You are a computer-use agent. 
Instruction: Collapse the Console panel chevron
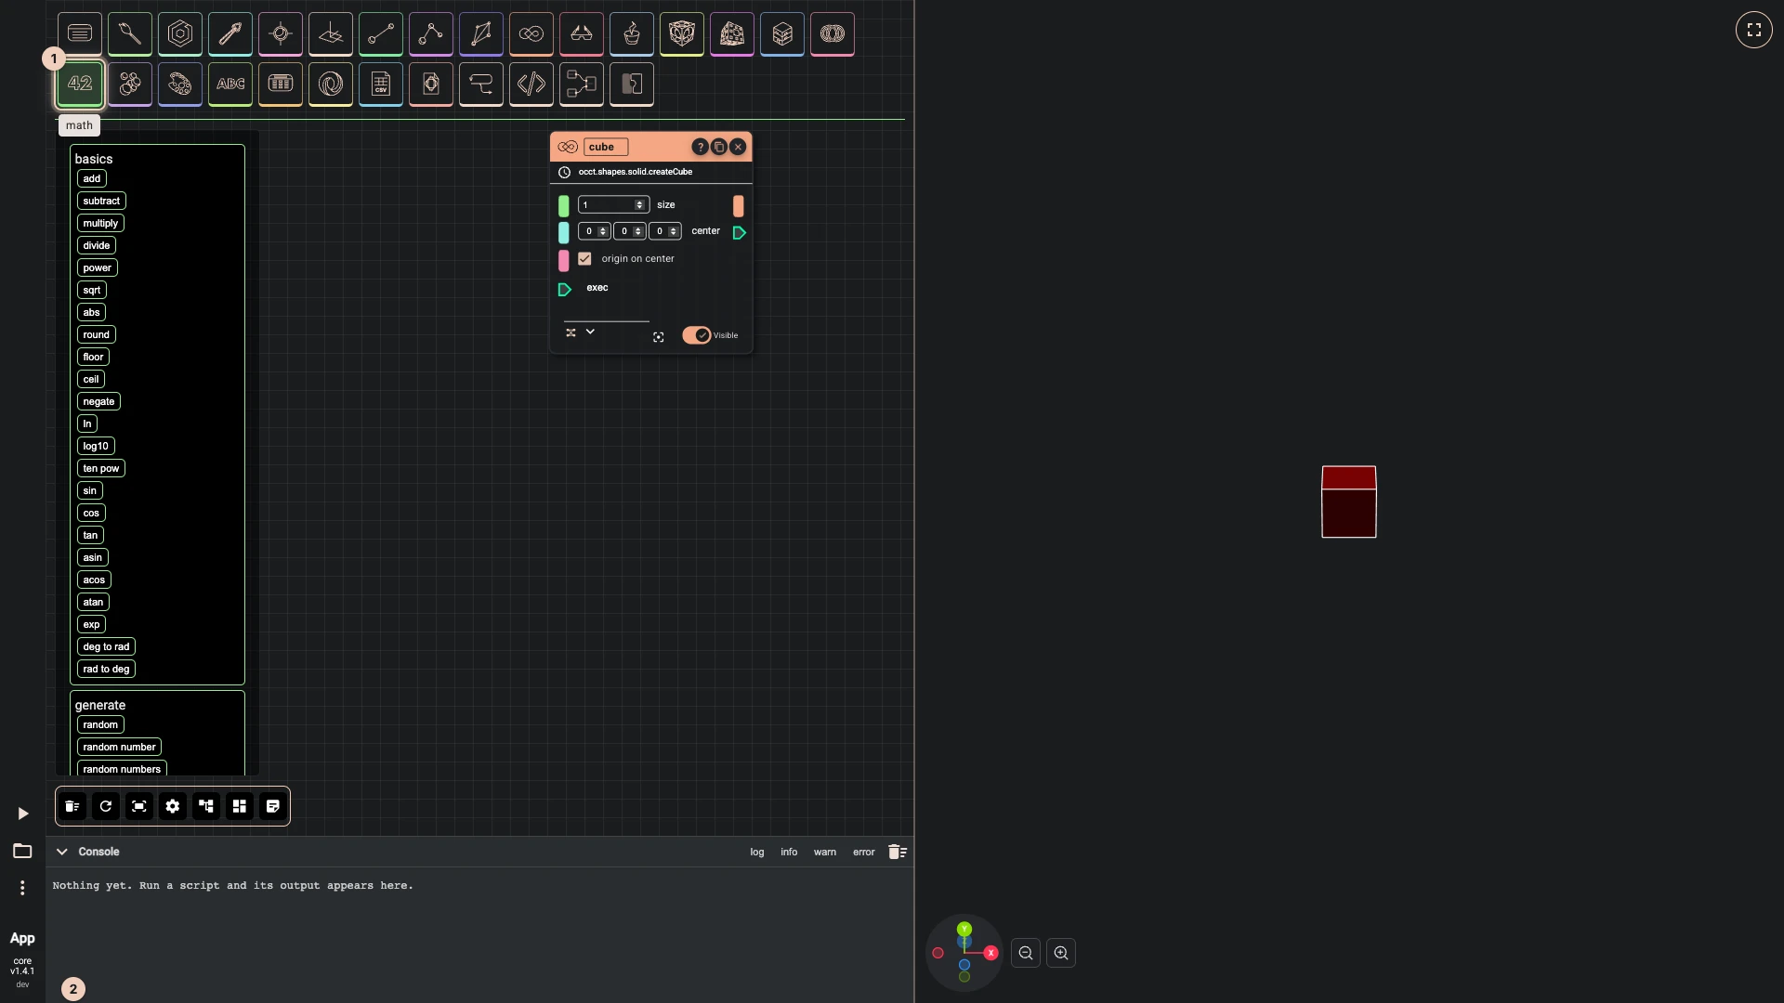(x=62, y=852)
